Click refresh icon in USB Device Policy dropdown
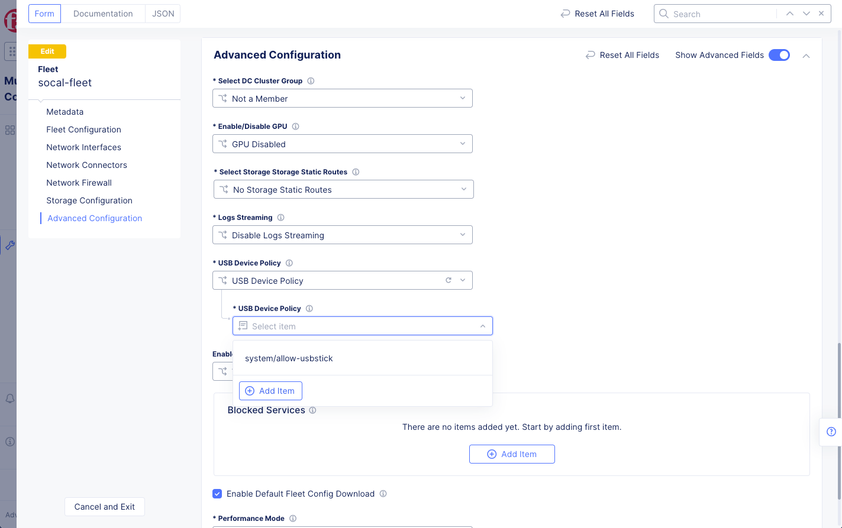This screenshot has width=842, height=528. (x=449, y=280)
